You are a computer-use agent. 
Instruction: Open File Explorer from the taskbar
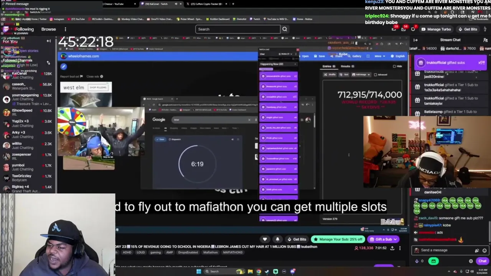coord(250,271)
